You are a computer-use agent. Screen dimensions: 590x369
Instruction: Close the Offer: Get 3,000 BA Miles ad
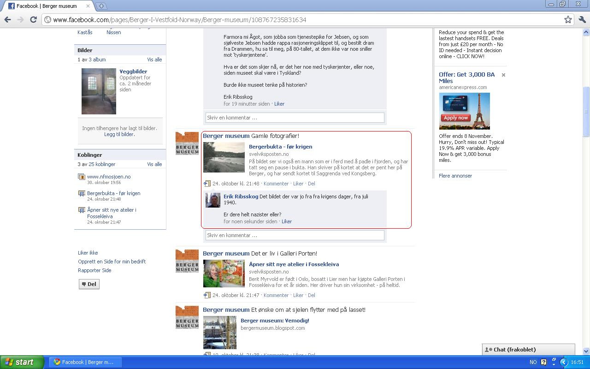coord(503,75)
